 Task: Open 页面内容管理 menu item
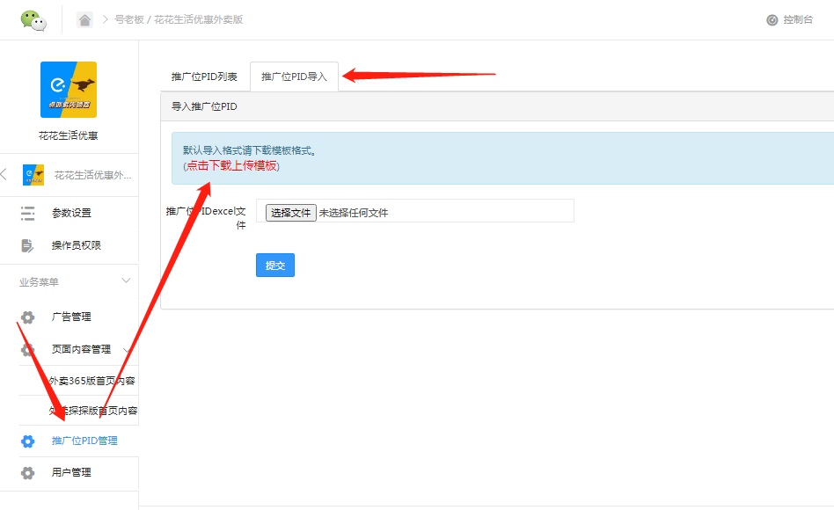click(x=82, y=349)
